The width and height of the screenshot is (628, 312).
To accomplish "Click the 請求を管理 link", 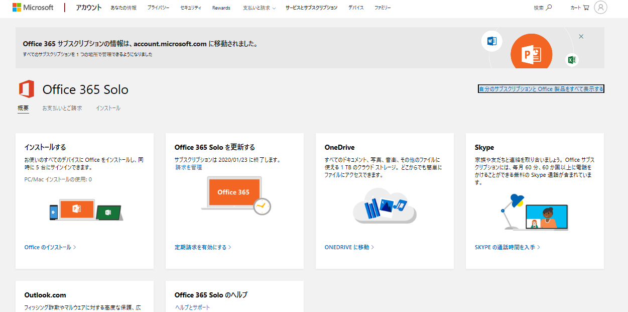I will (188, 167).
